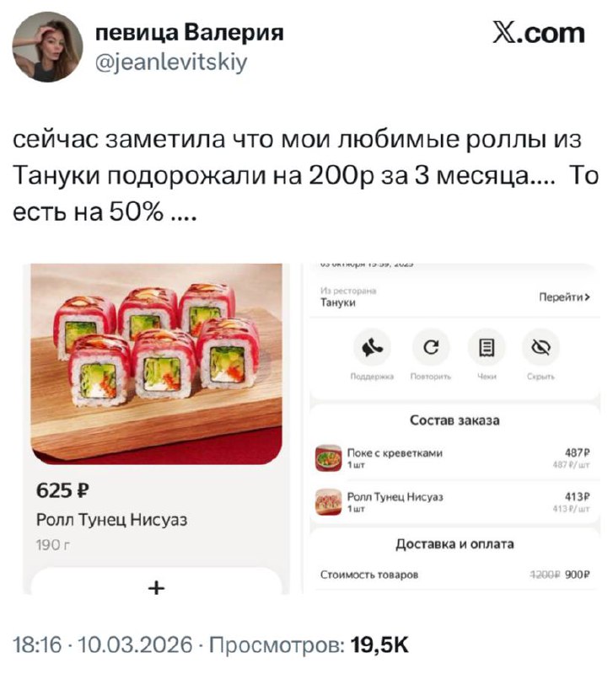
Task: Select the Ролл Тунец Нисуаз product title
Action: (x=112, y=520)
